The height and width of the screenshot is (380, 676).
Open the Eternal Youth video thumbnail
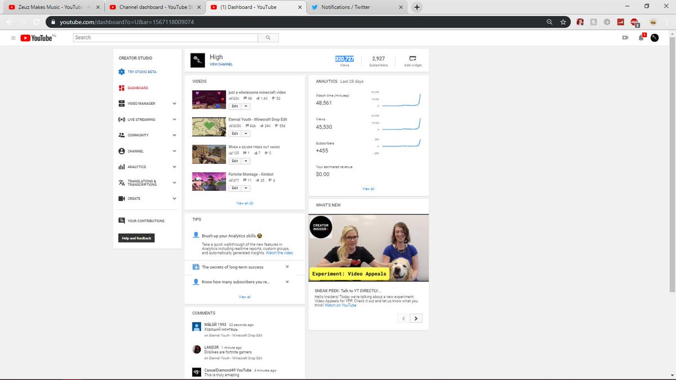209,127
